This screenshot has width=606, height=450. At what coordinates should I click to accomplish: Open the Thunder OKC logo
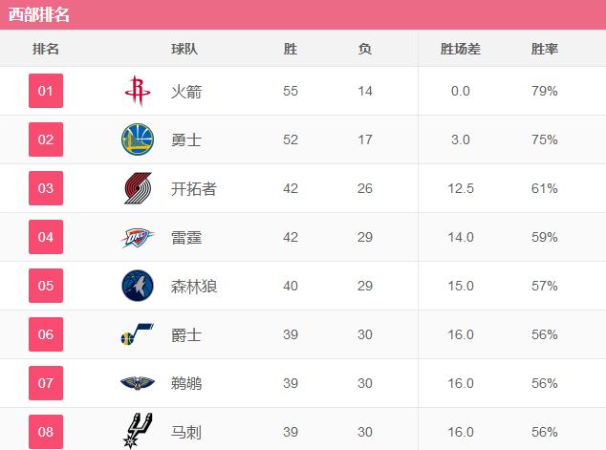[x=138, y=238]
